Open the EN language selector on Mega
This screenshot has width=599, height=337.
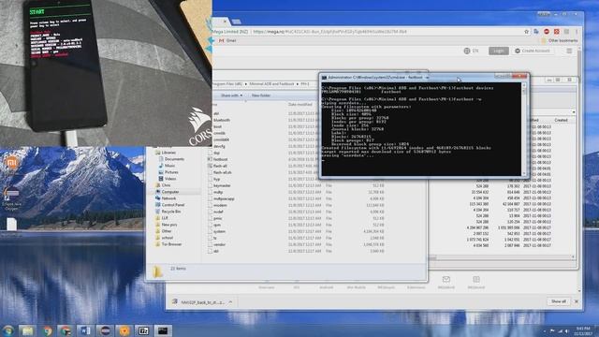pyautogui.click(x=471, y=51)
